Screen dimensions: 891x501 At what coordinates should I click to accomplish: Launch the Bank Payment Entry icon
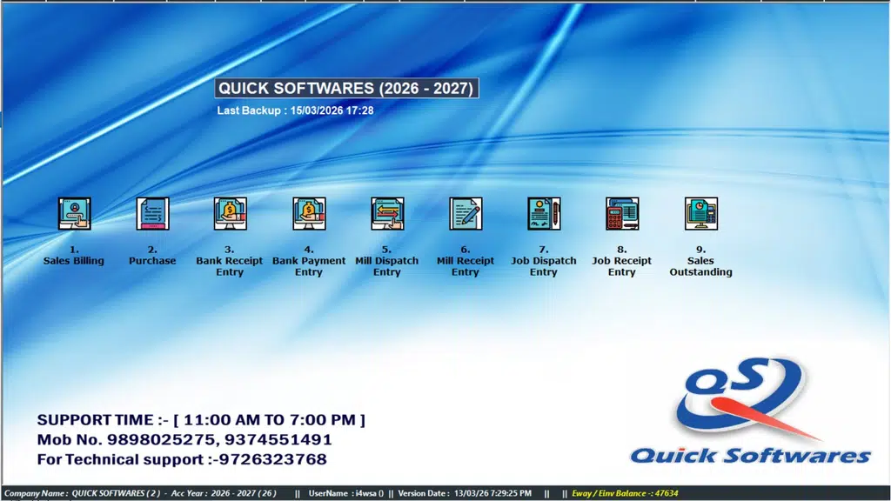click(x=309, y=214)
